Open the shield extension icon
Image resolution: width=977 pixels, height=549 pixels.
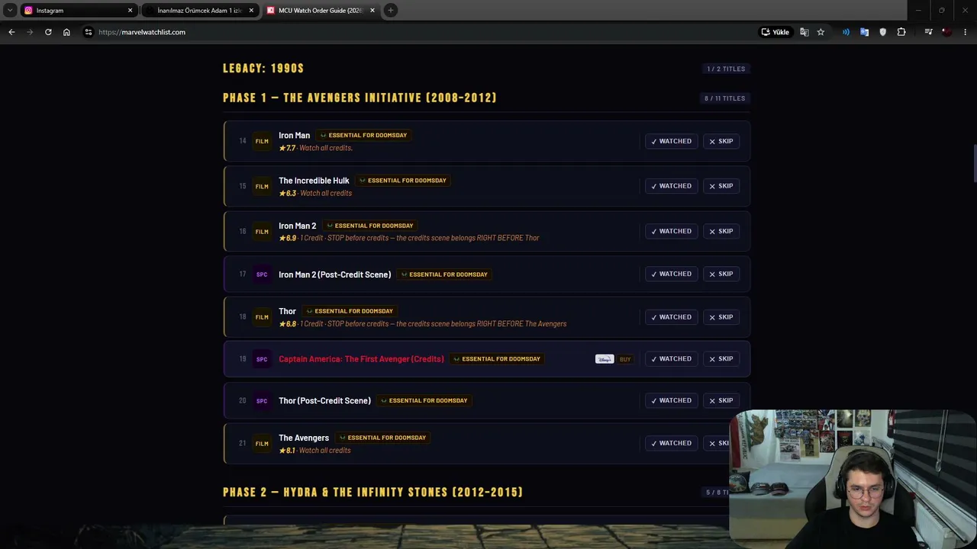[x=883, y=32]
